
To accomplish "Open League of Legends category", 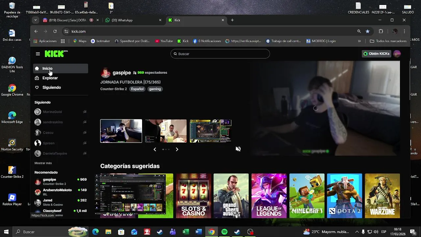I will pos(269,196).
